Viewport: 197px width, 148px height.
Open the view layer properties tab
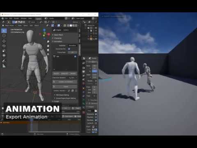84,76
